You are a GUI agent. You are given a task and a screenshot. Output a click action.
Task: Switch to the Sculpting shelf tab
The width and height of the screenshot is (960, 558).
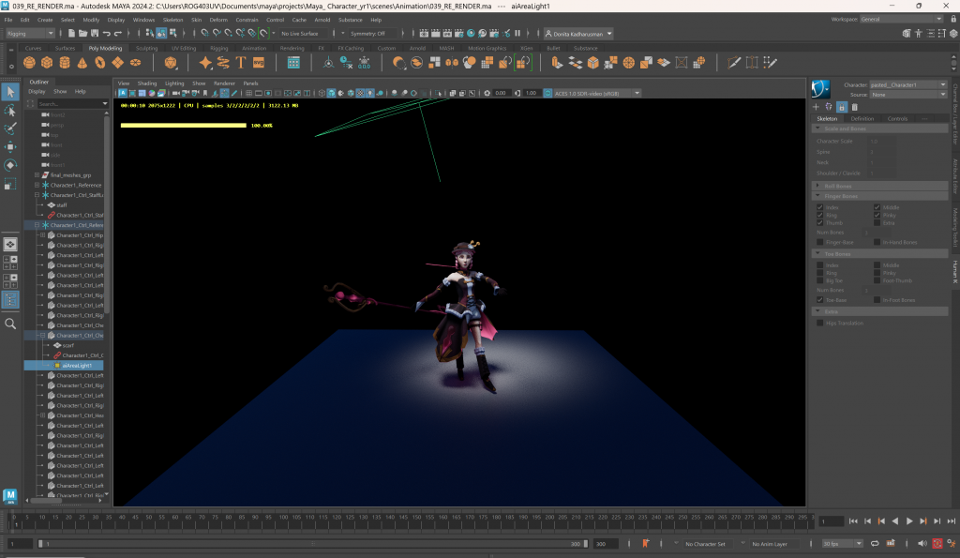[146, 49]
